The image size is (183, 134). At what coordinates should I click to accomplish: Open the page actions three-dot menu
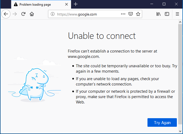(x=123, y=14)
